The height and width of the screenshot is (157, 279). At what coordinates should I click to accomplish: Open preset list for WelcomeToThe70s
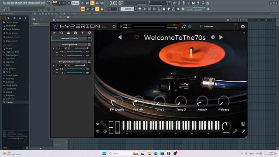[89, 38]
